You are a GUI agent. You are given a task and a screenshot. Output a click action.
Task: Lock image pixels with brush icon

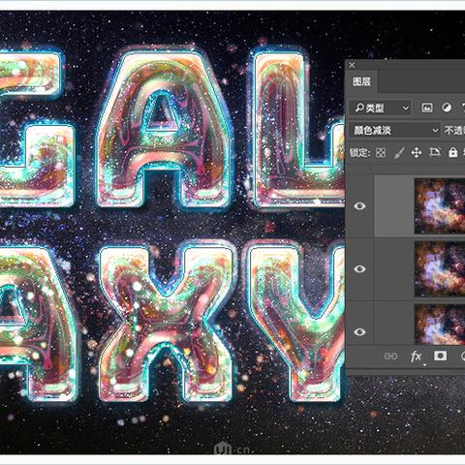tap(399, 153)
